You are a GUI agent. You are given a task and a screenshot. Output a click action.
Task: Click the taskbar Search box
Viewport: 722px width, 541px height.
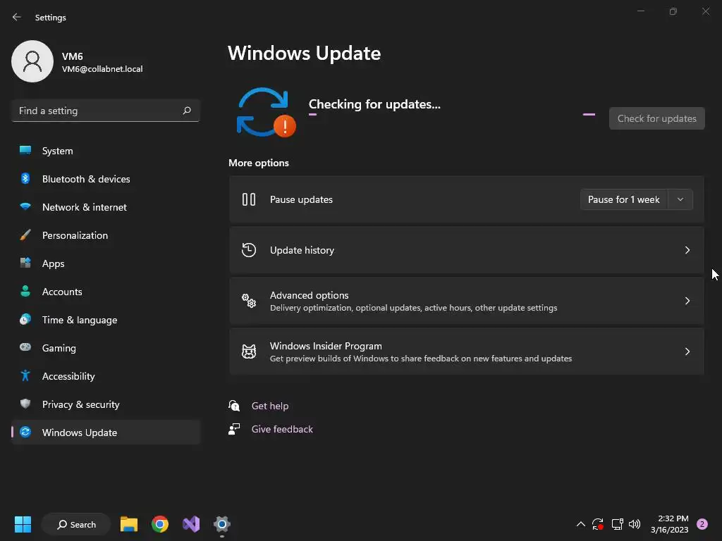(76, 524)
